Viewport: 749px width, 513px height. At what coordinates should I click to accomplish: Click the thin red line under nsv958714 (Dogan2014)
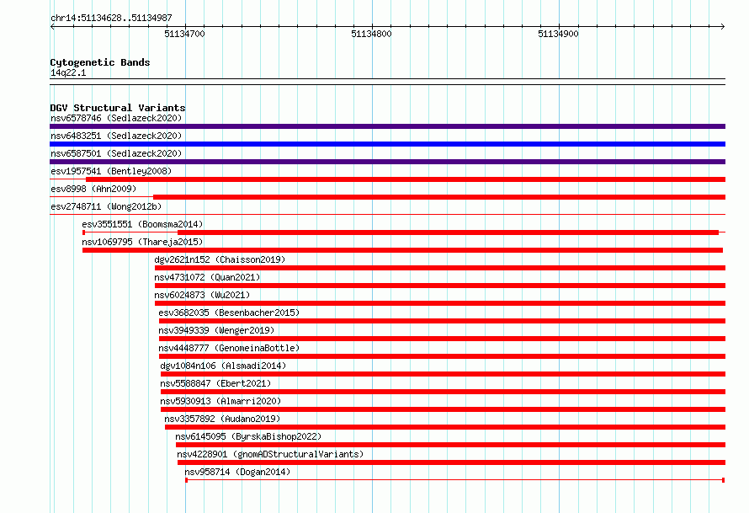454,479
